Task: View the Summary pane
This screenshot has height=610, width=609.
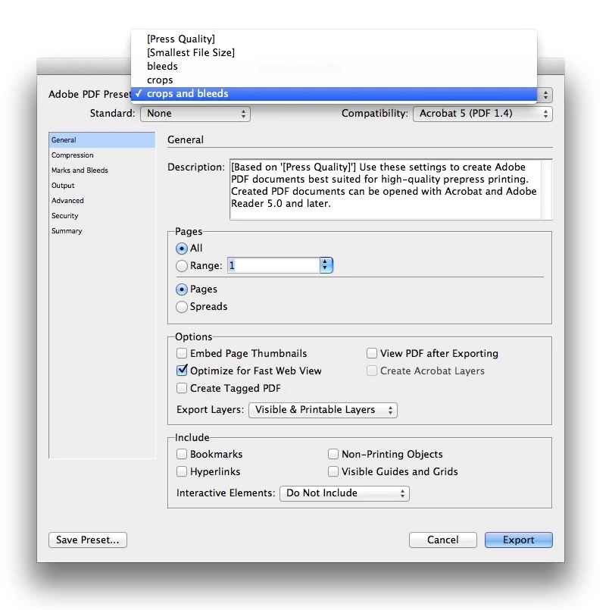Action: click(x=102, y=231)
